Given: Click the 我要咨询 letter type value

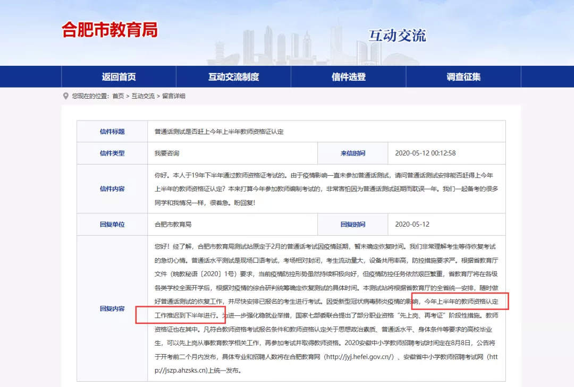Looking at the screenshot, I should [x=167, y=153].
